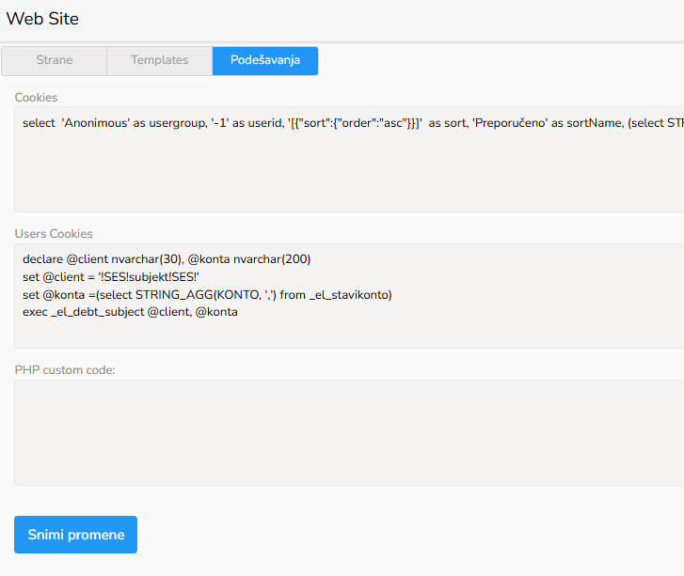Click the 'PHP custom code:' label
Image resolution: width=684 pixels, height=576 pixels.
pyautogui.click(x=65, y=370)
